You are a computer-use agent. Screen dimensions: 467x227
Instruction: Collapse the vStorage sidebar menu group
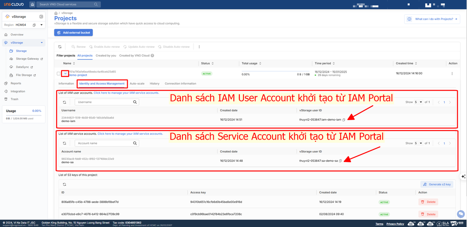(42, 42)
